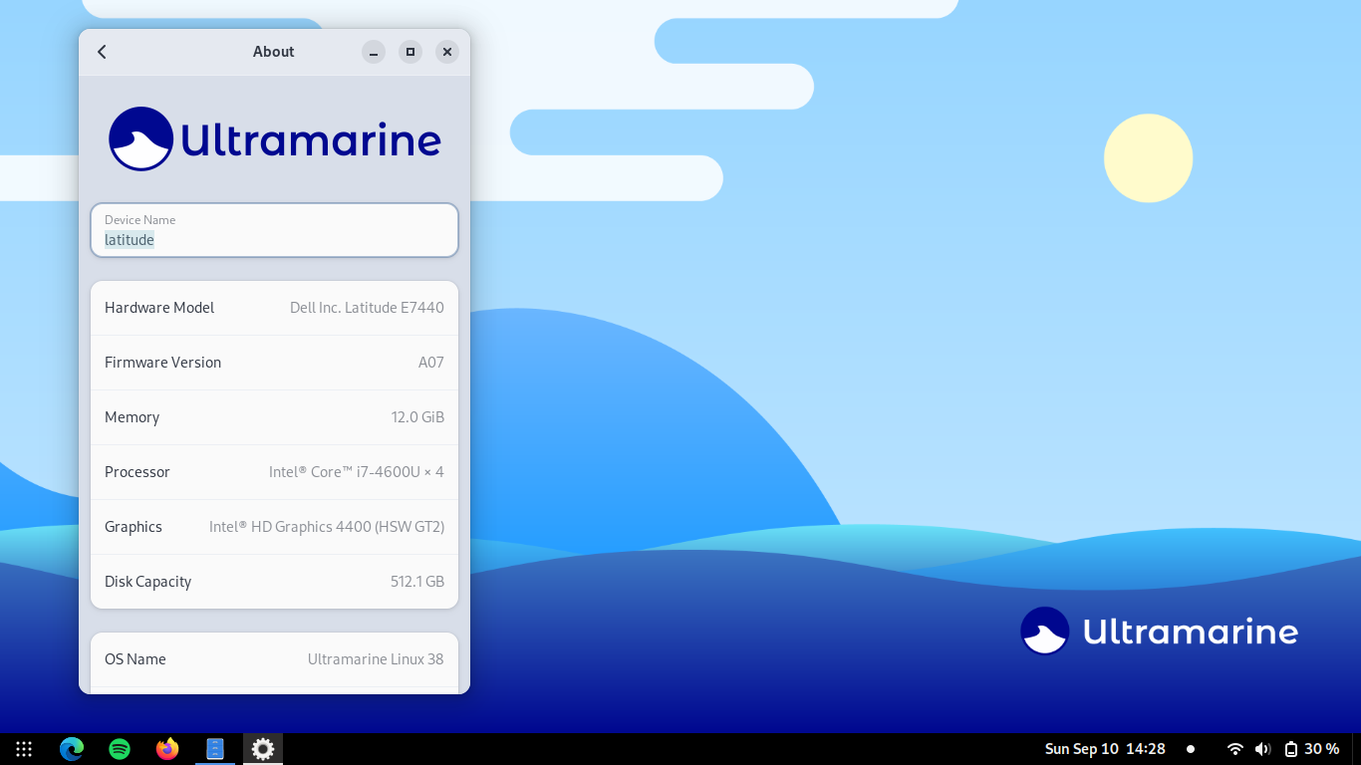
Task: Open the Files app in taskbar
Action: [x=215, y=749]
